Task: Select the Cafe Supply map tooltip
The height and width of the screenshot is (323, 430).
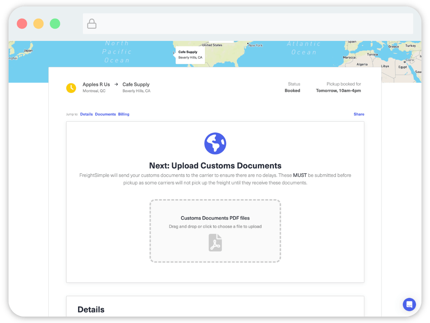Action: point(190,55)
